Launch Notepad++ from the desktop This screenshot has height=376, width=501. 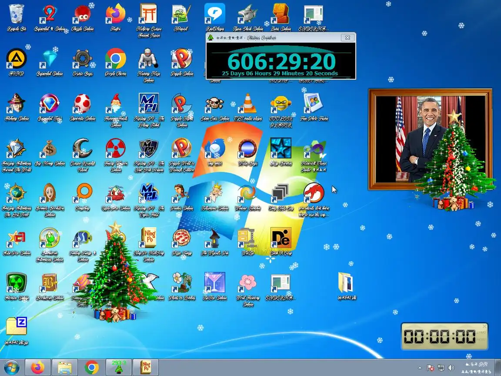point(181,14)
